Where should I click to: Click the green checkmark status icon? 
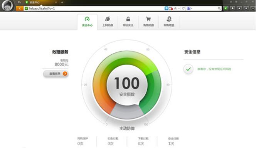click(189, 69)
